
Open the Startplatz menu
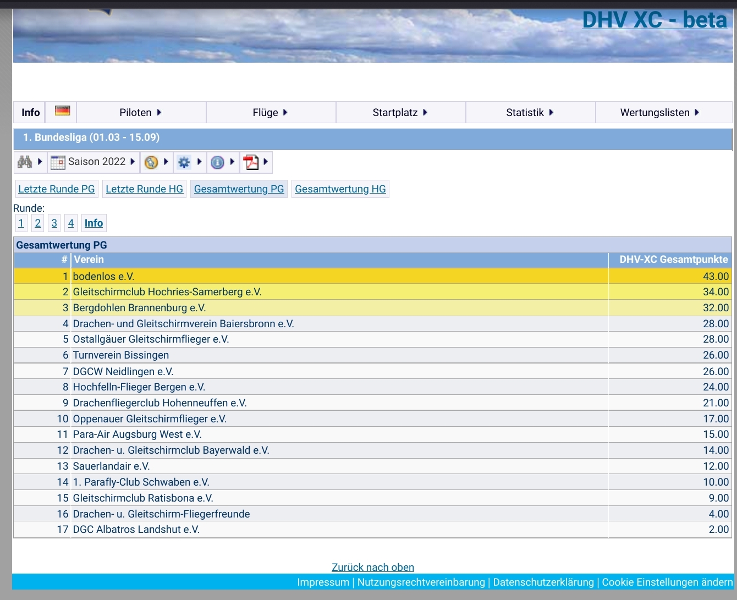tap(401, 112)
